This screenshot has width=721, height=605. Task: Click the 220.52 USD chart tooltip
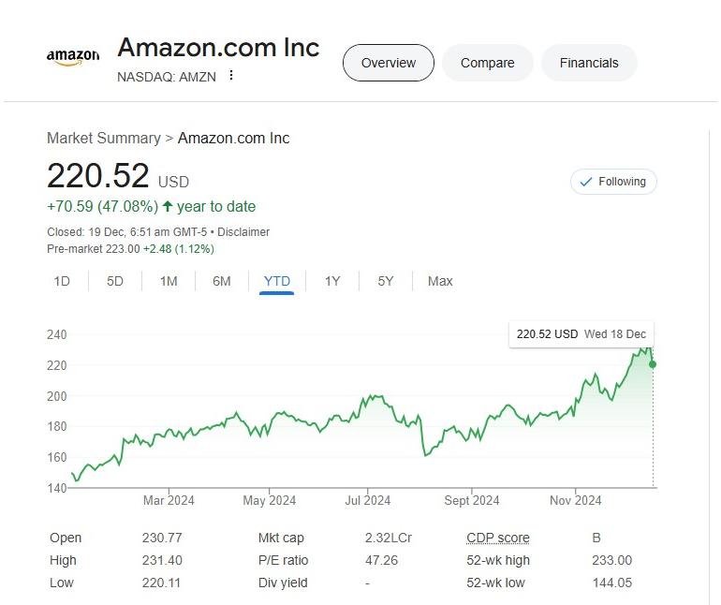click(581, 334)
